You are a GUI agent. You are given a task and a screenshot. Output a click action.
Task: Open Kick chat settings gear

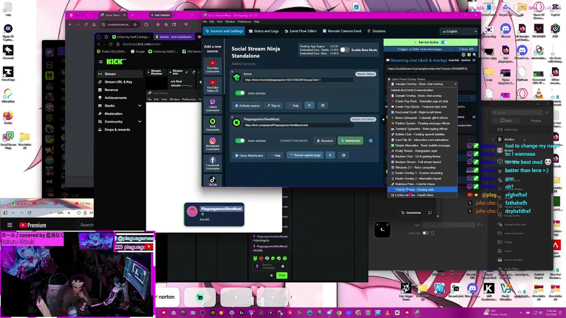(272, 275)
